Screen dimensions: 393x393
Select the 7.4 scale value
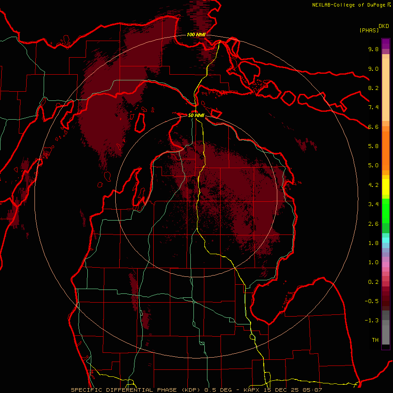tap(373, 107)
